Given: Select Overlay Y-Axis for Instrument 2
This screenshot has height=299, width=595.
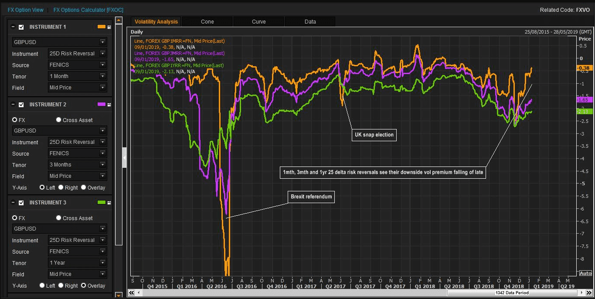Looking at the screenshot, I should coord(84,187).
